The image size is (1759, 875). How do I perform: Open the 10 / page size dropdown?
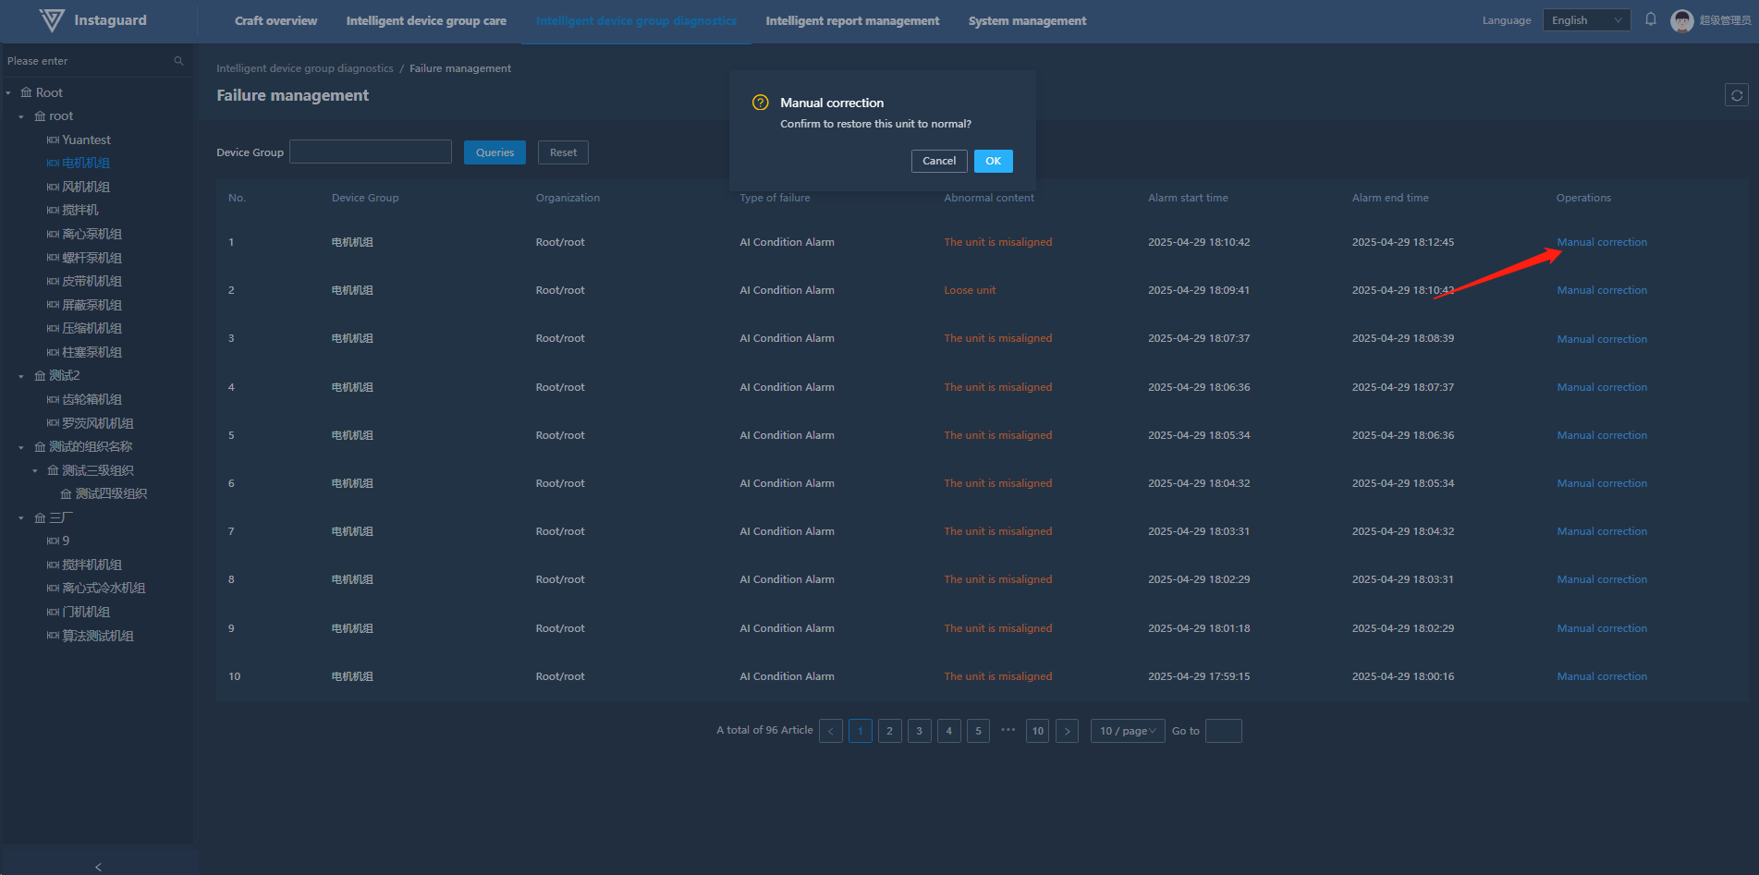[x=1127, y=731]
